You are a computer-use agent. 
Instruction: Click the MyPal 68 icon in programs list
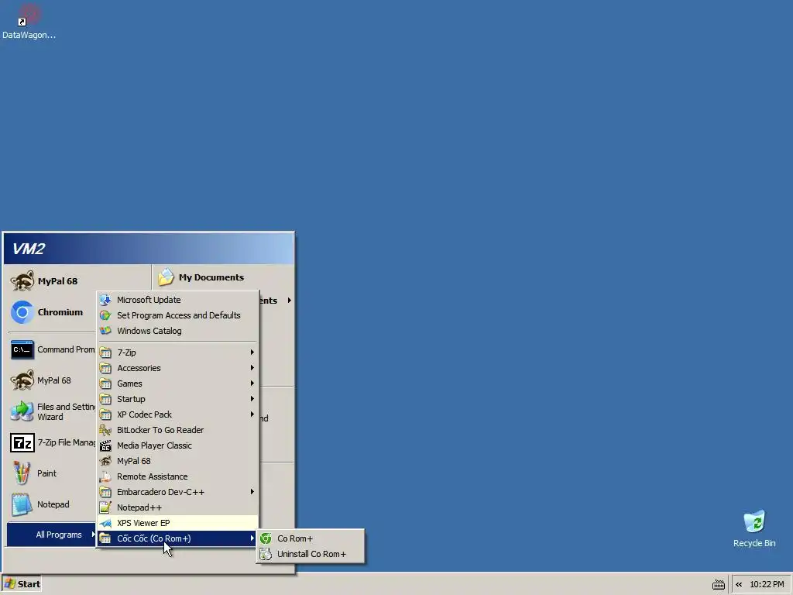click(x=105, y=461)
